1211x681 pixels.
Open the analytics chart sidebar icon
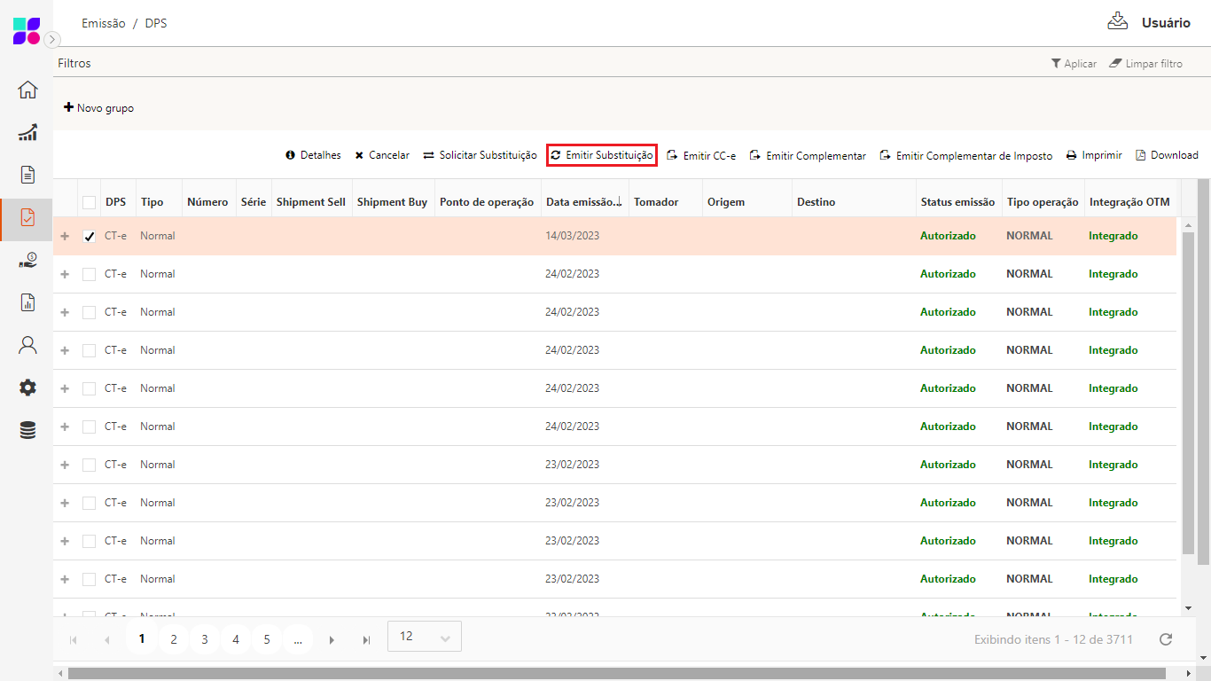click(x=27, y=132)
